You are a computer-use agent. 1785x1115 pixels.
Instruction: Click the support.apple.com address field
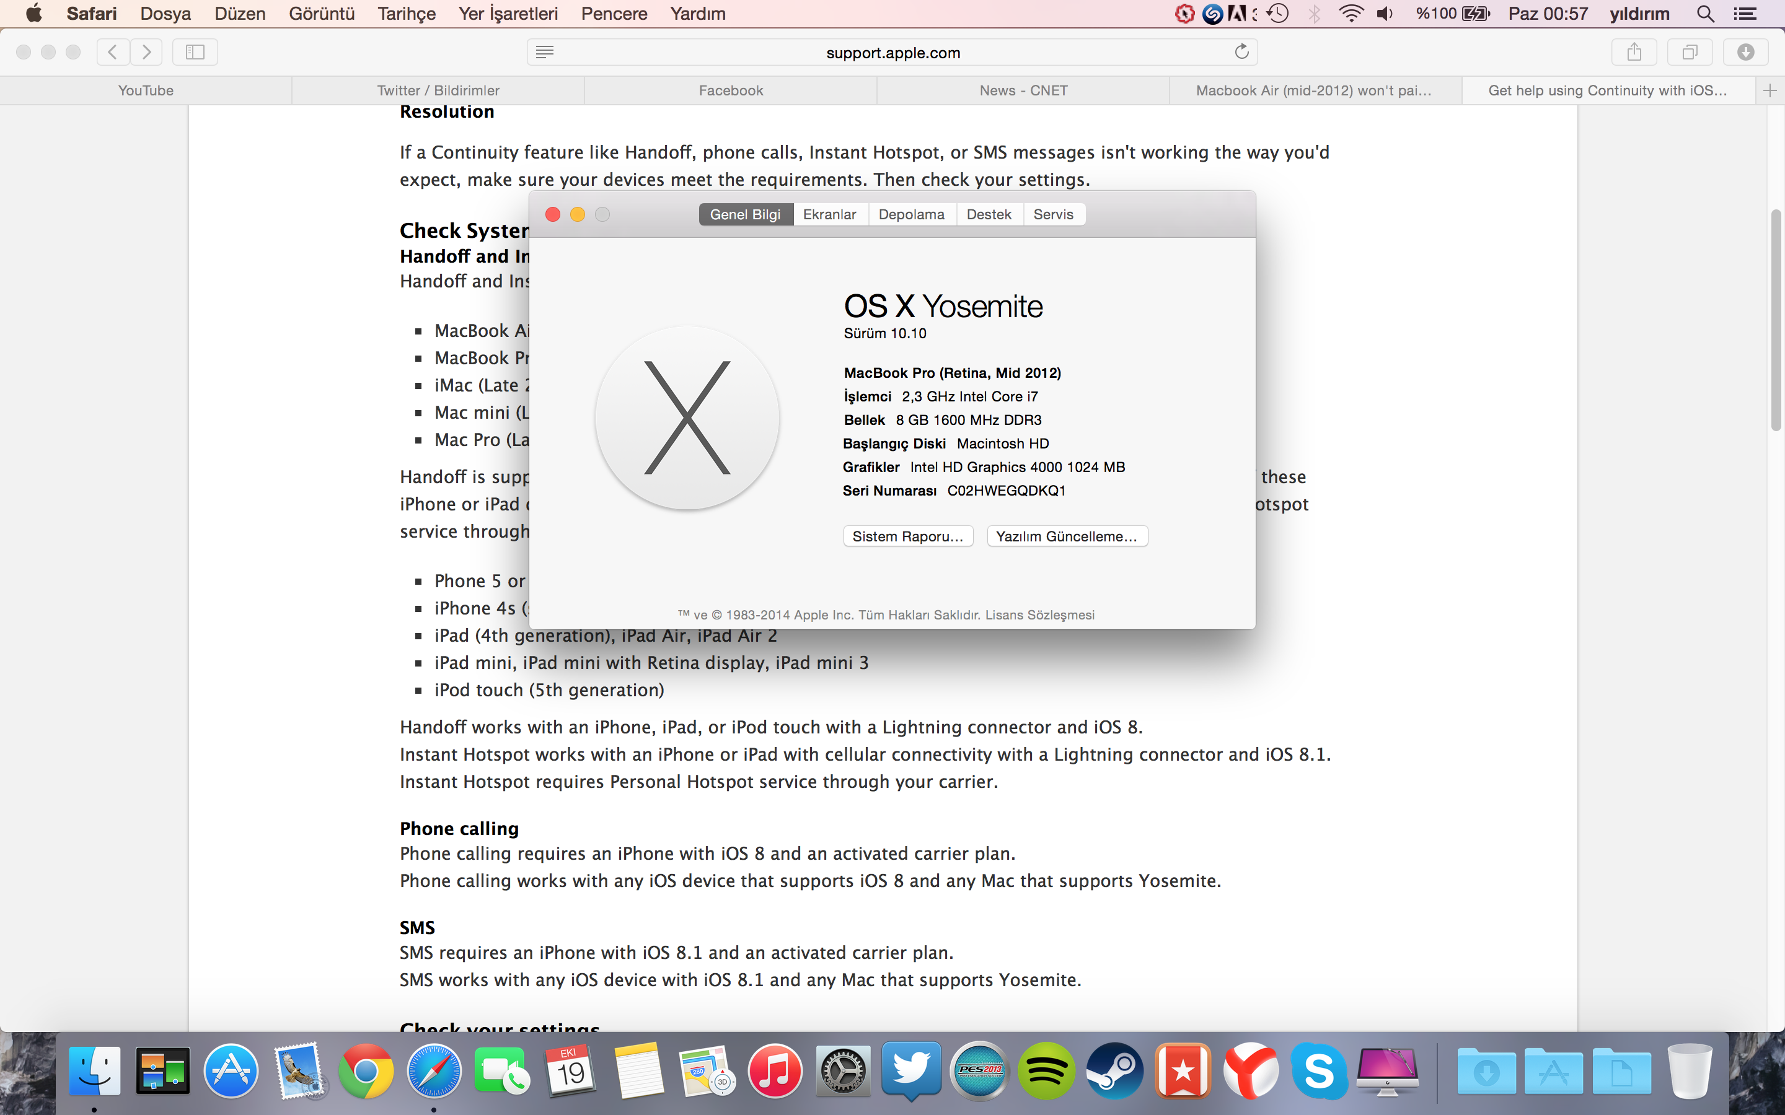pyautogui.click(x=892, y=53)
